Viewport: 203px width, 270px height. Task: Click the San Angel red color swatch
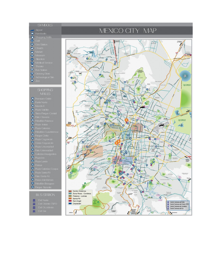70,201
